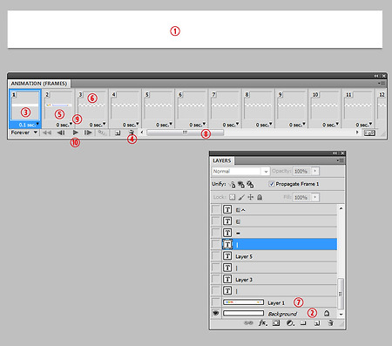Click the Opacity value field

(x=302, y=171)
